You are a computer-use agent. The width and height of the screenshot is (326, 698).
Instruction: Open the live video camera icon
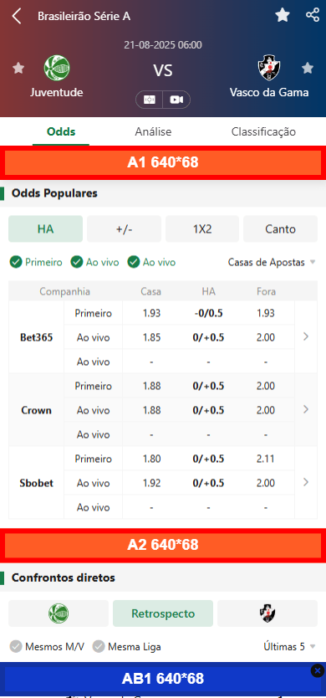(176, 100)
